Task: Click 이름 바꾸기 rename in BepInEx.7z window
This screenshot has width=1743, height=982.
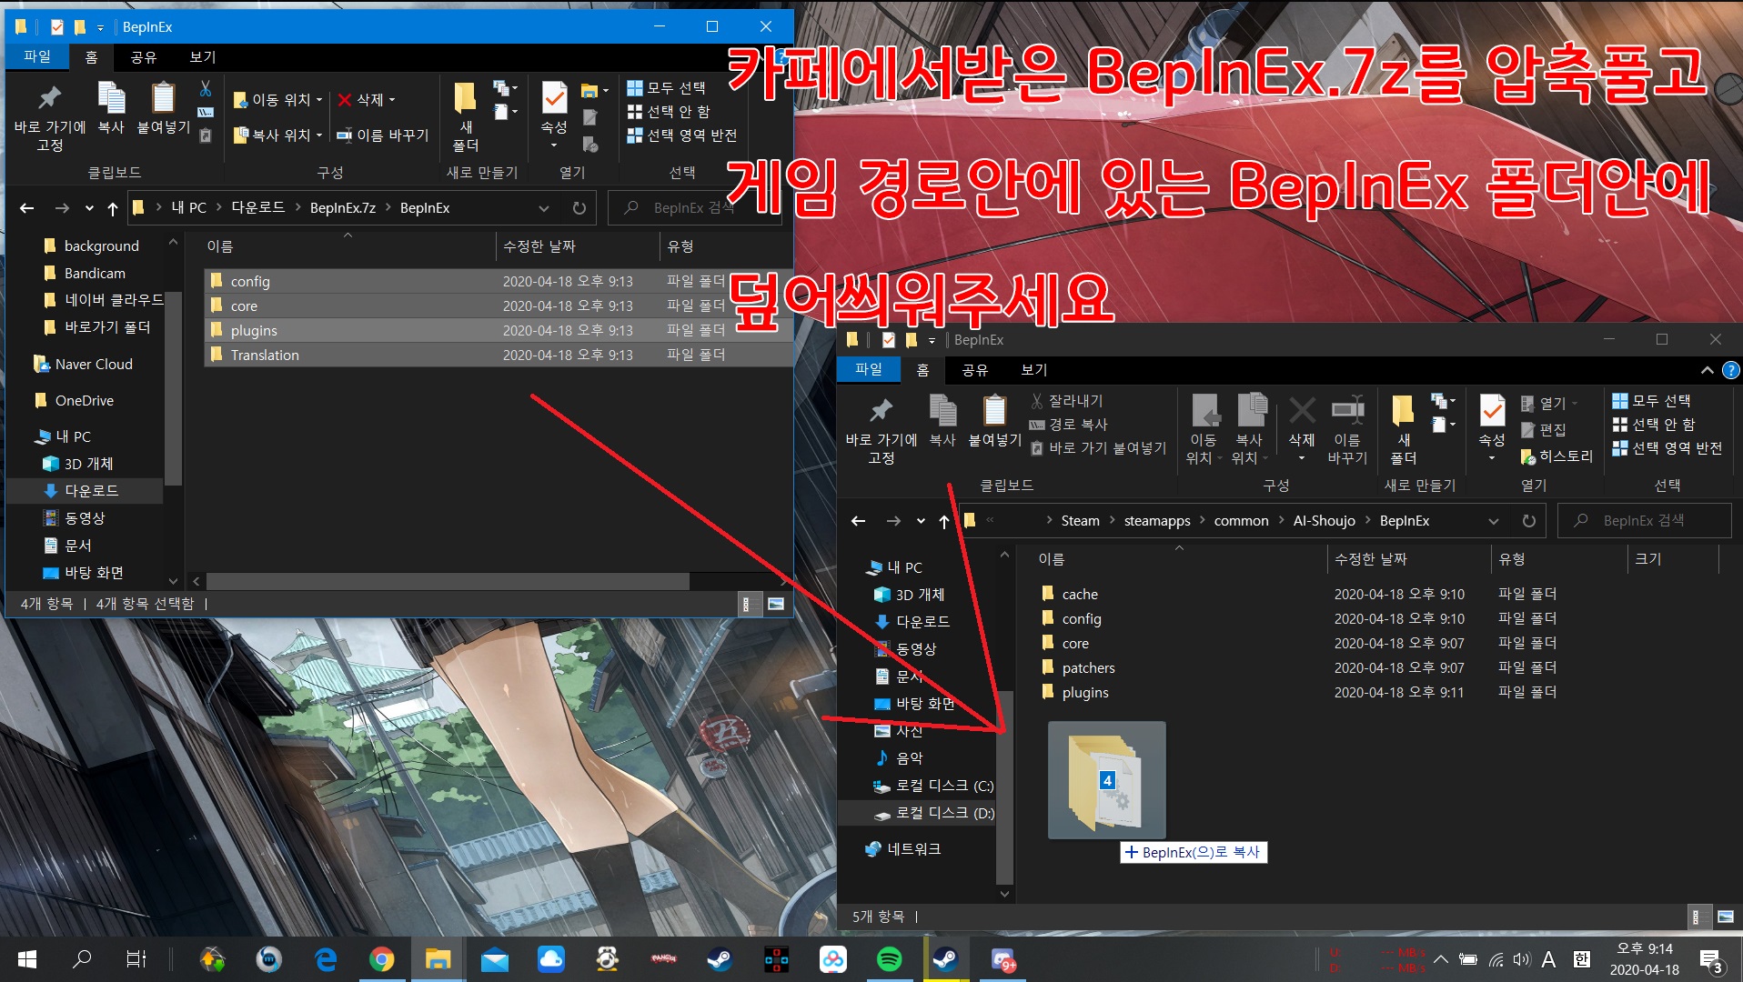Action: coord(383,135)
